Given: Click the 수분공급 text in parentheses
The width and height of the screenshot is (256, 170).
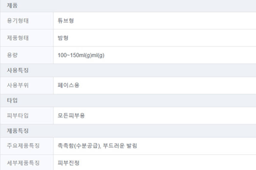Looking at the screenshot, I should (86, 146).
